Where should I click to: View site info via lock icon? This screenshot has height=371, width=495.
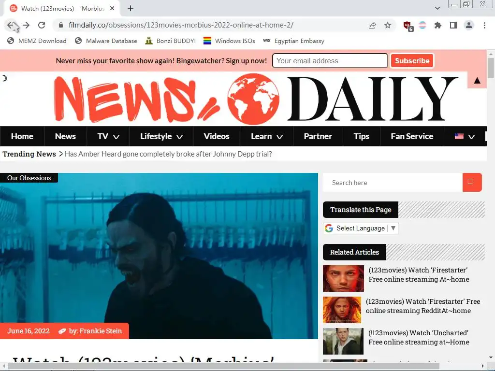[61, 25]
